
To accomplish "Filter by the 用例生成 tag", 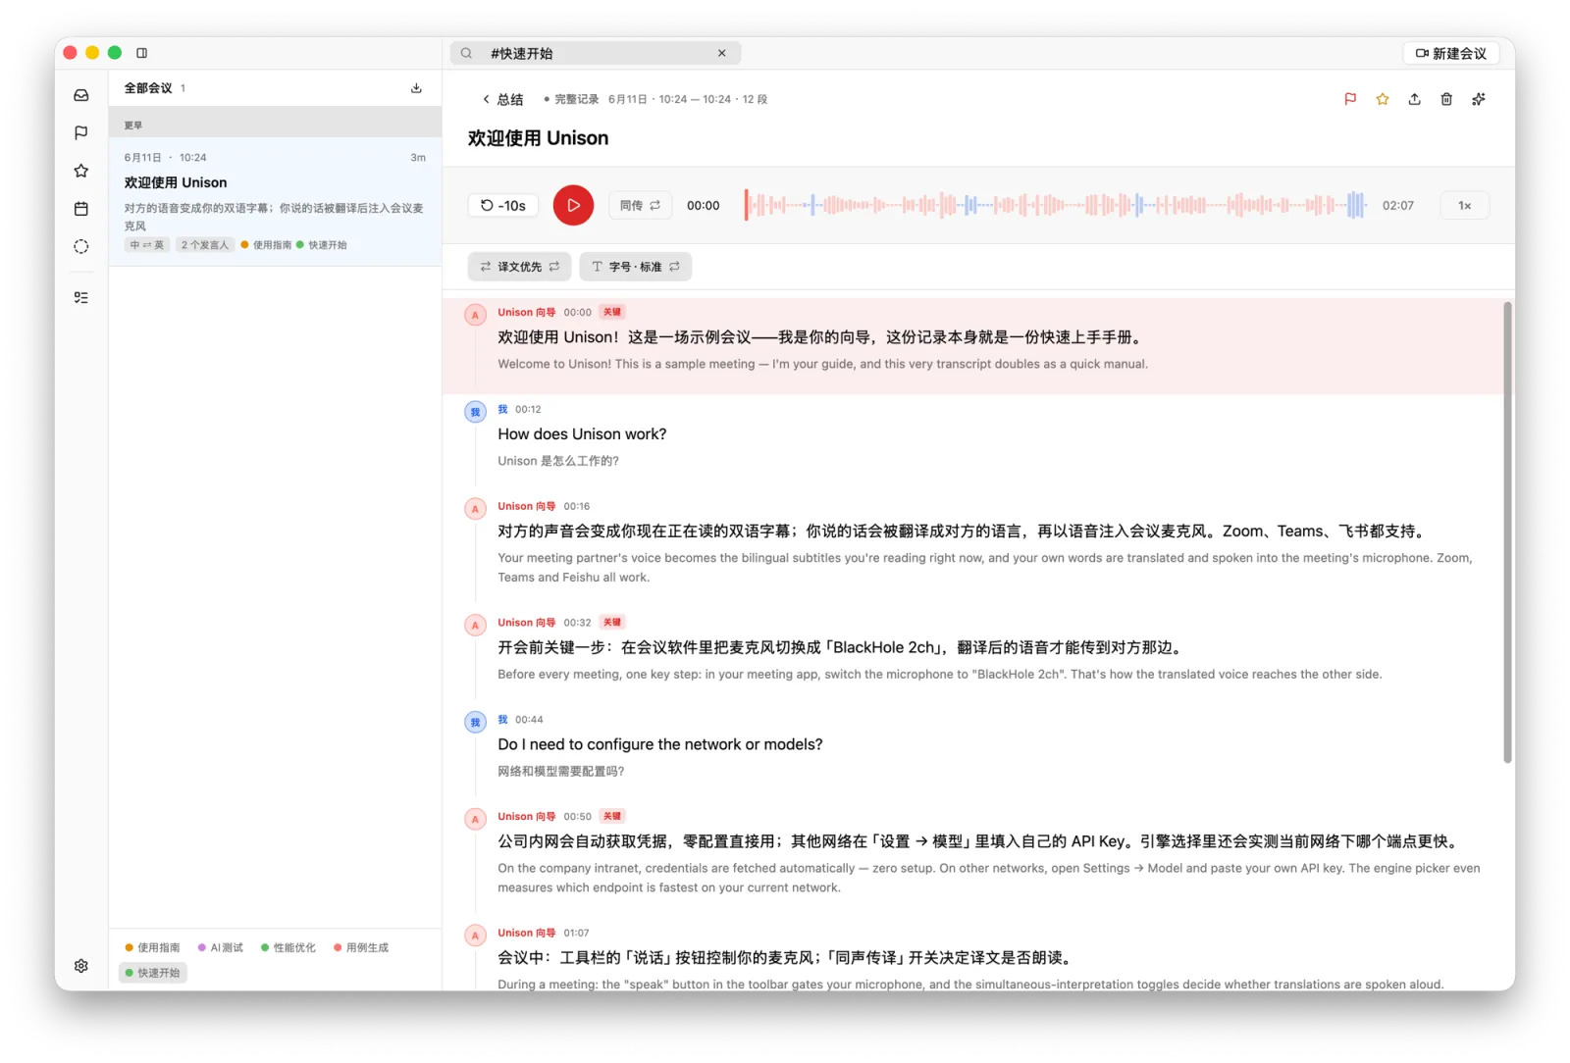I will coord(361,947).
